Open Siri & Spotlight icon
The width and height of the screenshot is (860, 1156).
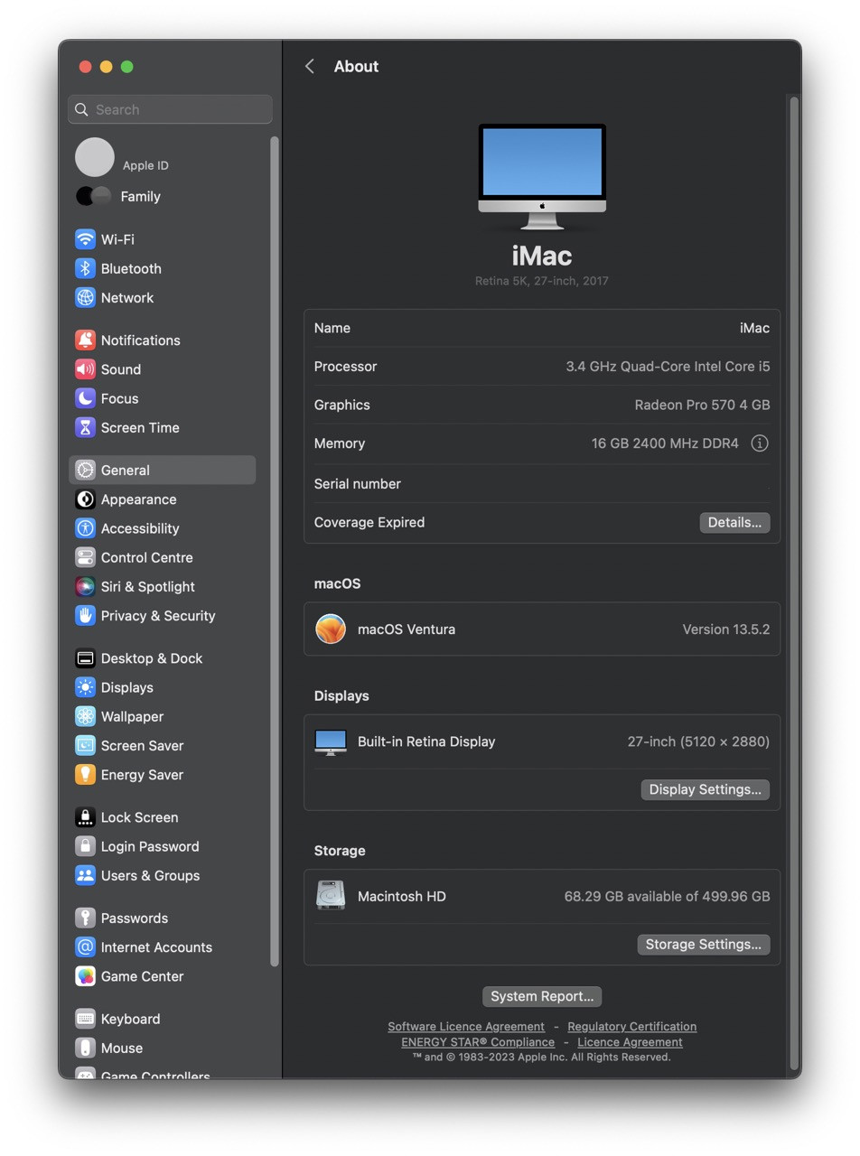tap(85, 586)
